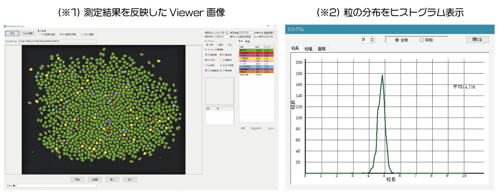Click the folder path text field
Viewport: 499px width, 195px height.
[58, 41]
